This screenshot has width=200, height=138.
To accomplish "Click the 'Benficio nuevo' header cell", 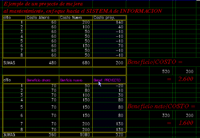I will pos(76,80).
